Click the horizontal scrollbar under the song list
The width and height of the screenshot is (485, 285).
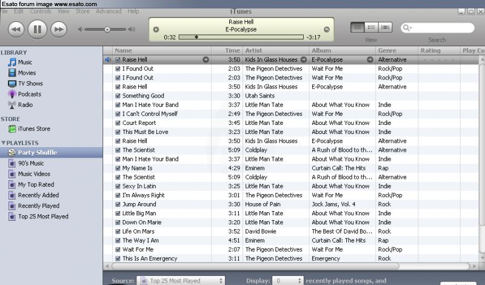[x=255, y=266]
